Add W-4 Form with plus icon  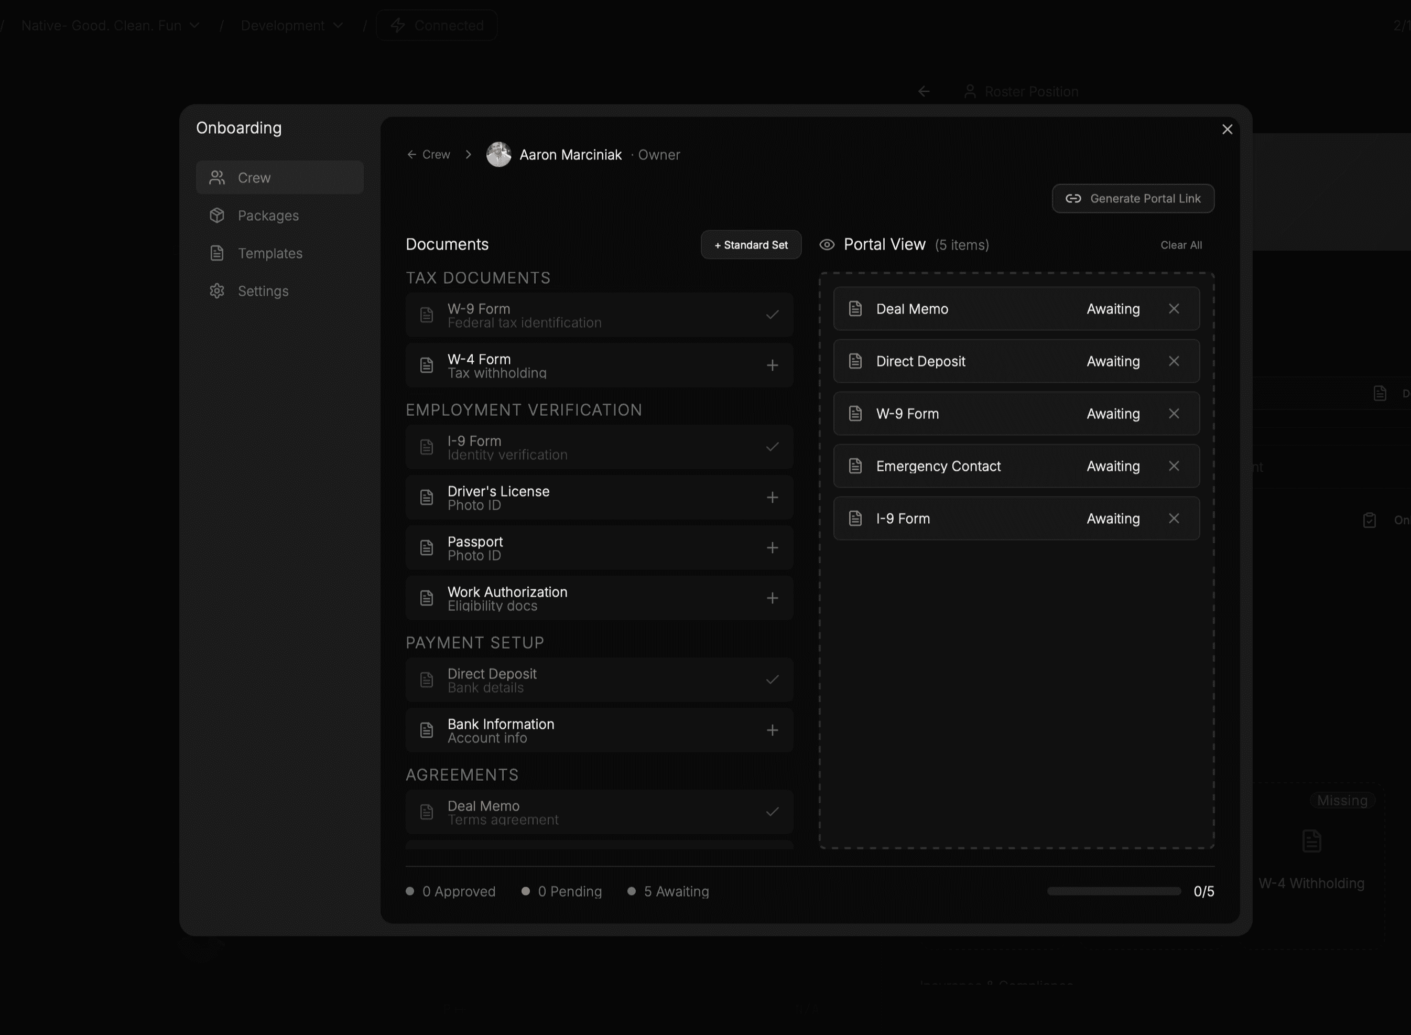coord(772,365)
